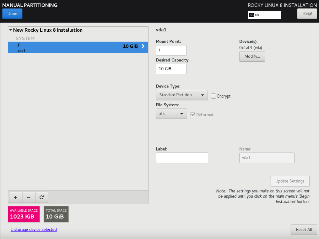Click the Done button

click(x=12, y=13)
